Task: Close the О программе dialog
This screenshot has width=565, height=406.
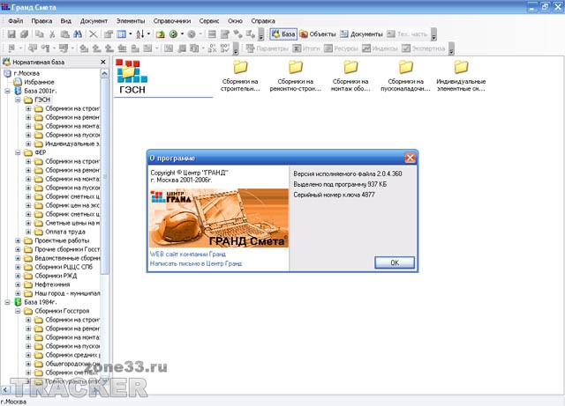Action: point(410,158)
